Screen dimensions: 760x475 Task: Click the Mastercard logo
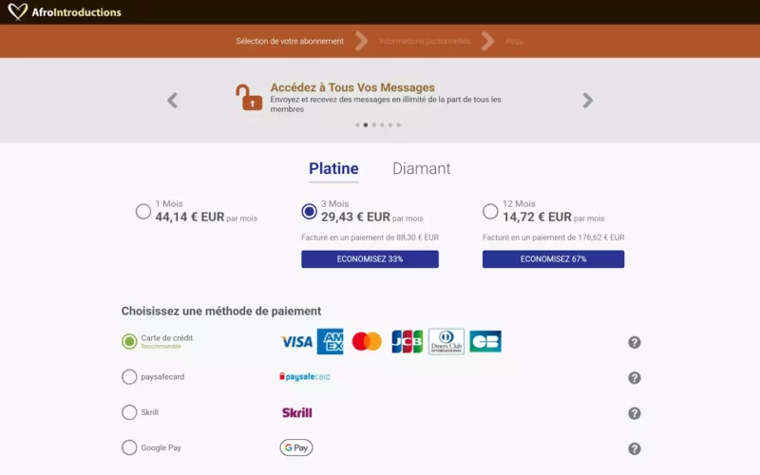(x=367, y=342)
